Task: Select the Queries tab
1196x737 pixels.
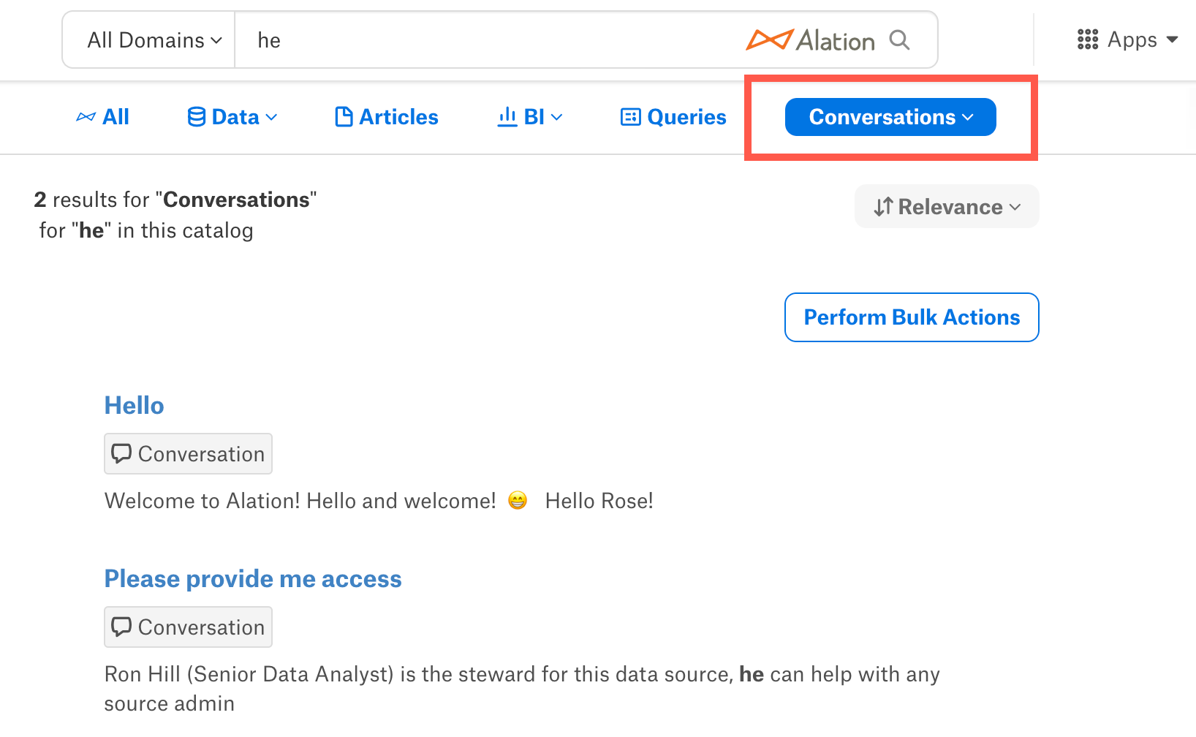Action: (673, 117)
